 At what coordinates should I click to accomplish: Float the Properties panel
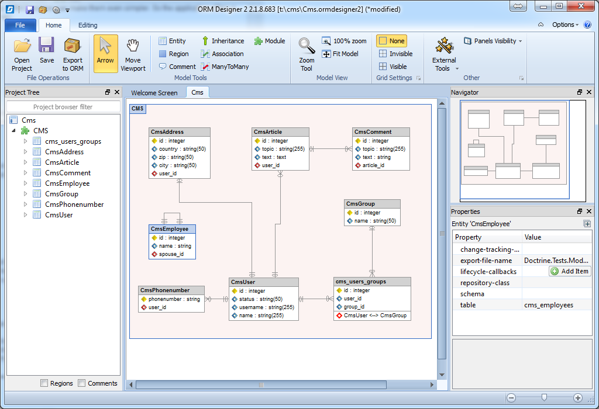(580, 211)
